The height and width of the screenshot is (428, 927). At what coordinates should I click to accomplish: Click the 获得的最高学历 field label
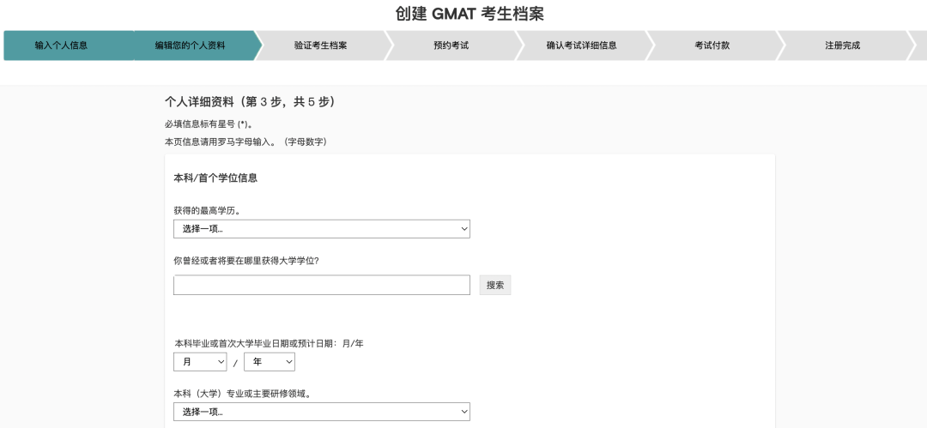click(207, 210)
